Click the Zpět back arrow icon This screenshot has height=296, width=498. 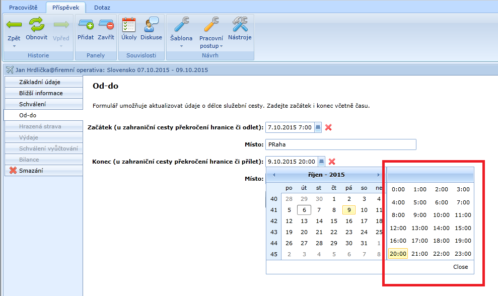14,25
